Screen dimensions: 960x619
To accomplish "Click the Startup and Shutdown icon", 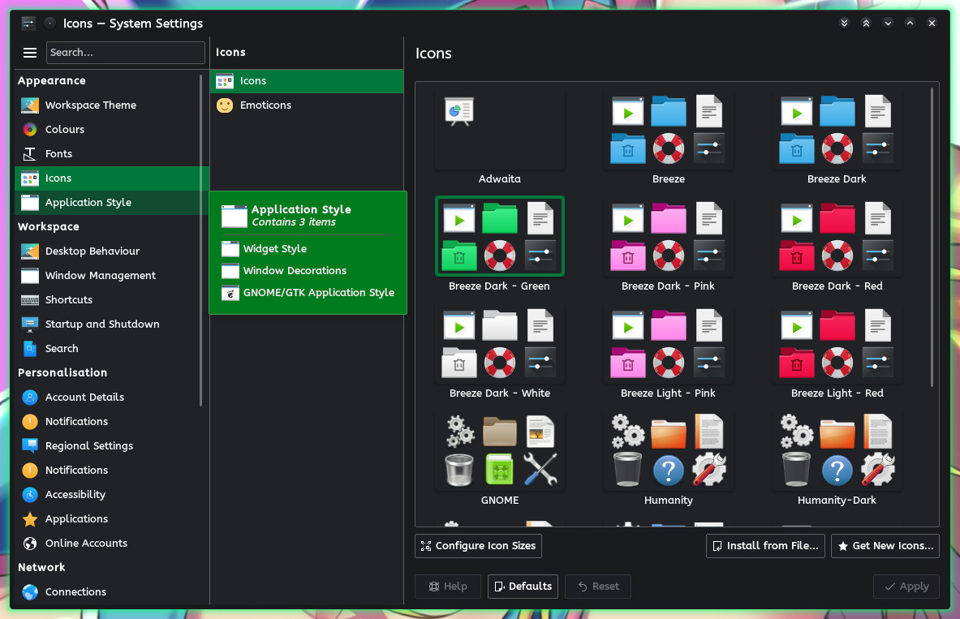I will click(x=29, y=324).
